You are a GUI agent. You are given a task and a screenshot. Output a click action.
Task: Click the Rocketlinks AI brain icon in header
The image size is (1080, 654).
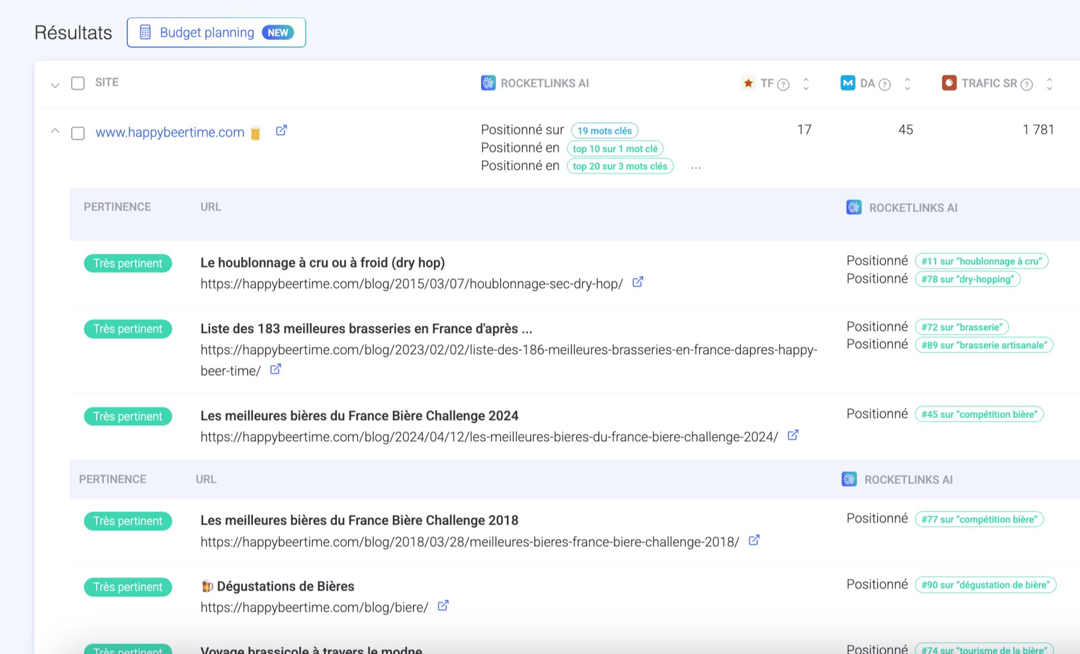488,83
